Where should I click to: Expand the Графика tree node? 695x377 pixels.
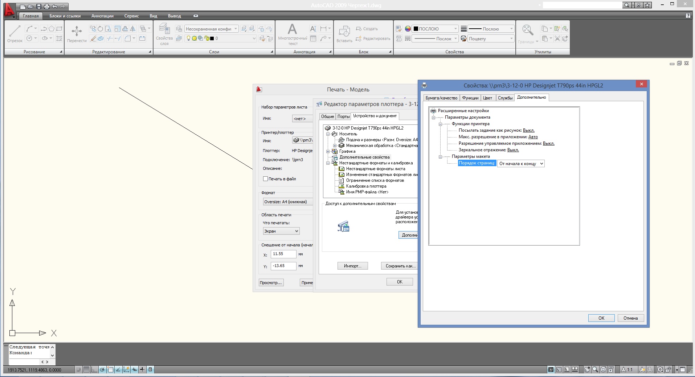point(328,151)
